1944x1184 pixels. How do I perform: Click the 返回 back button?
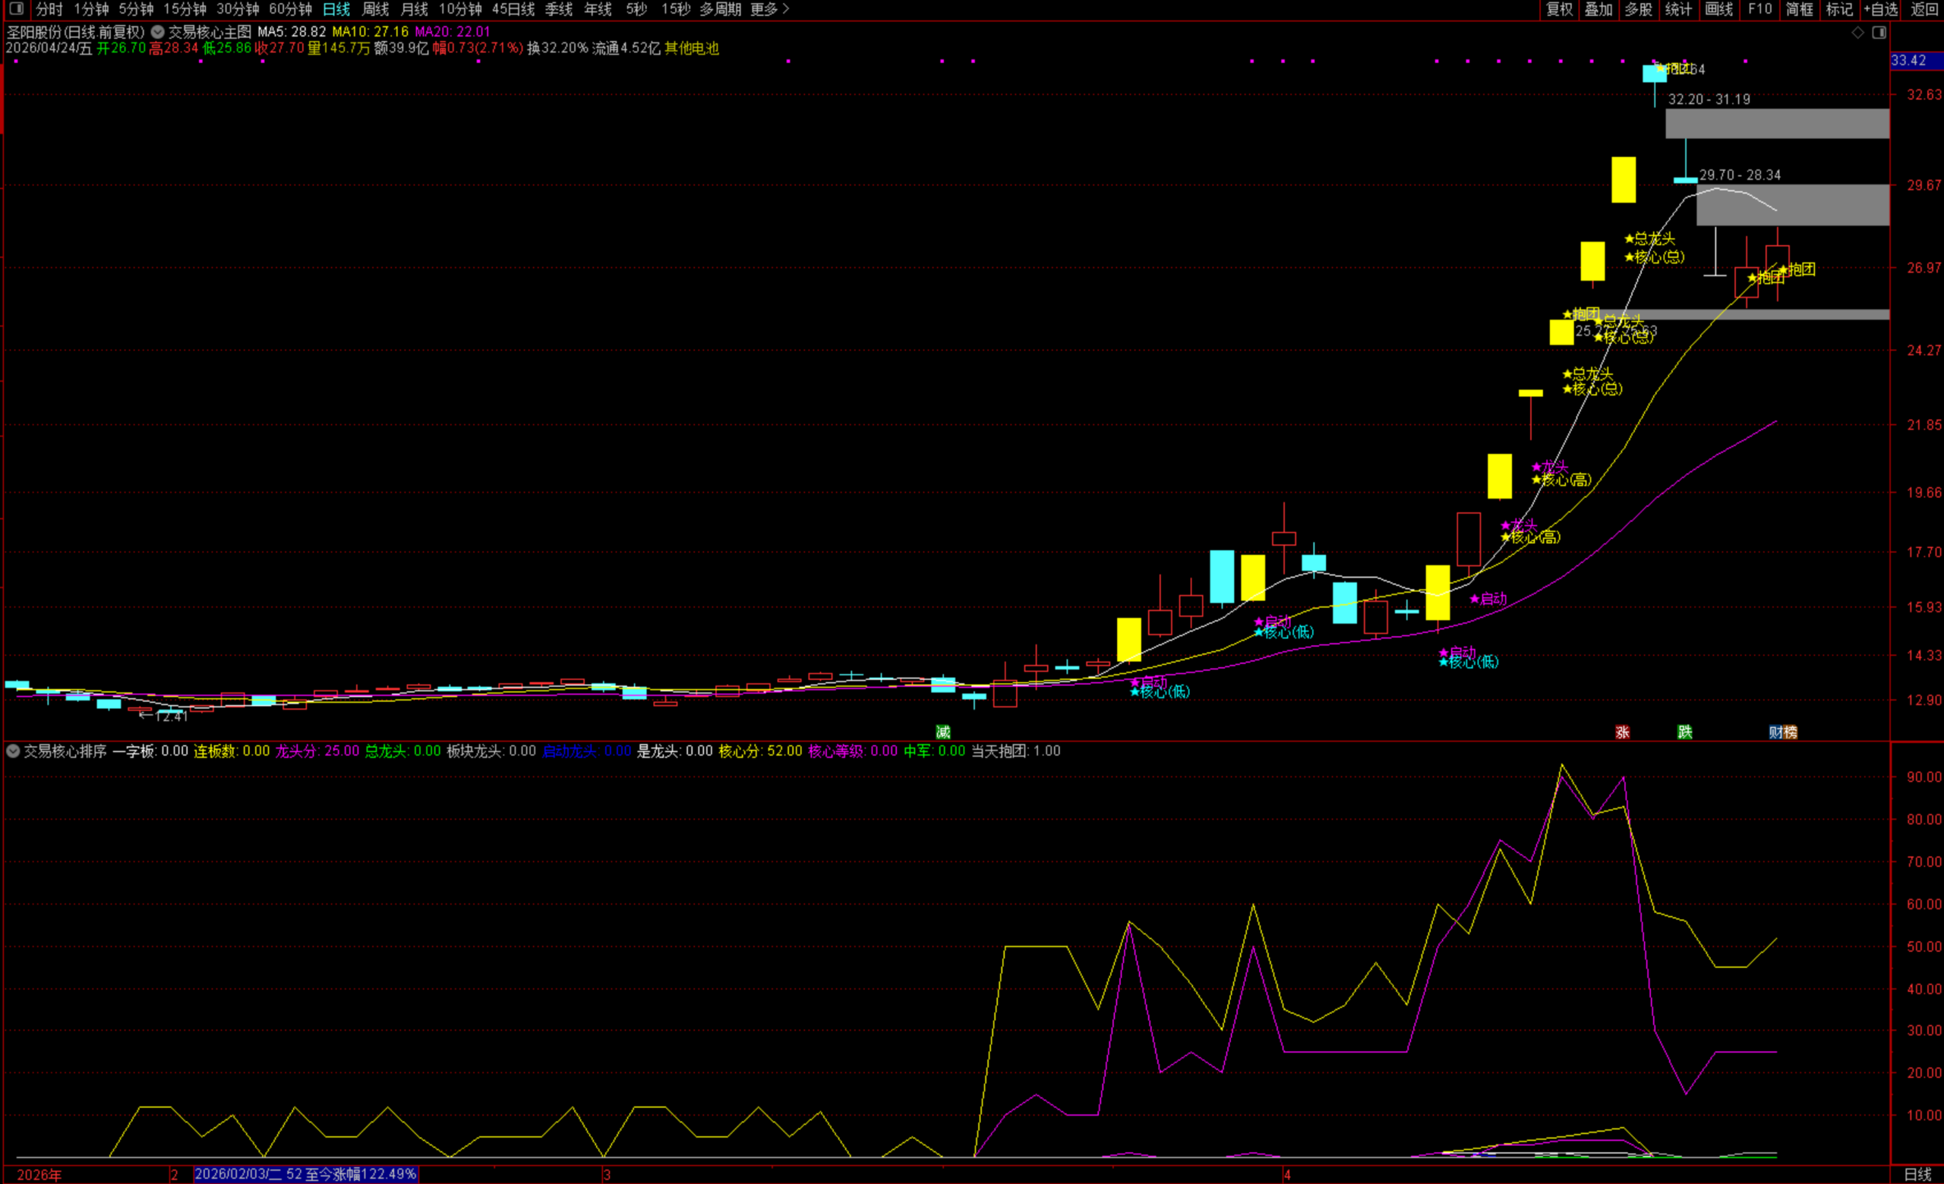pos(1925,9)
